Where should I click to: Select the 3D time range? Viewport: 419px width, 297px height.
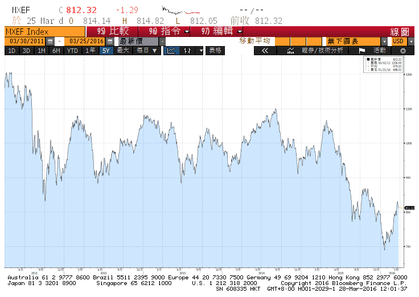(26, 51)
